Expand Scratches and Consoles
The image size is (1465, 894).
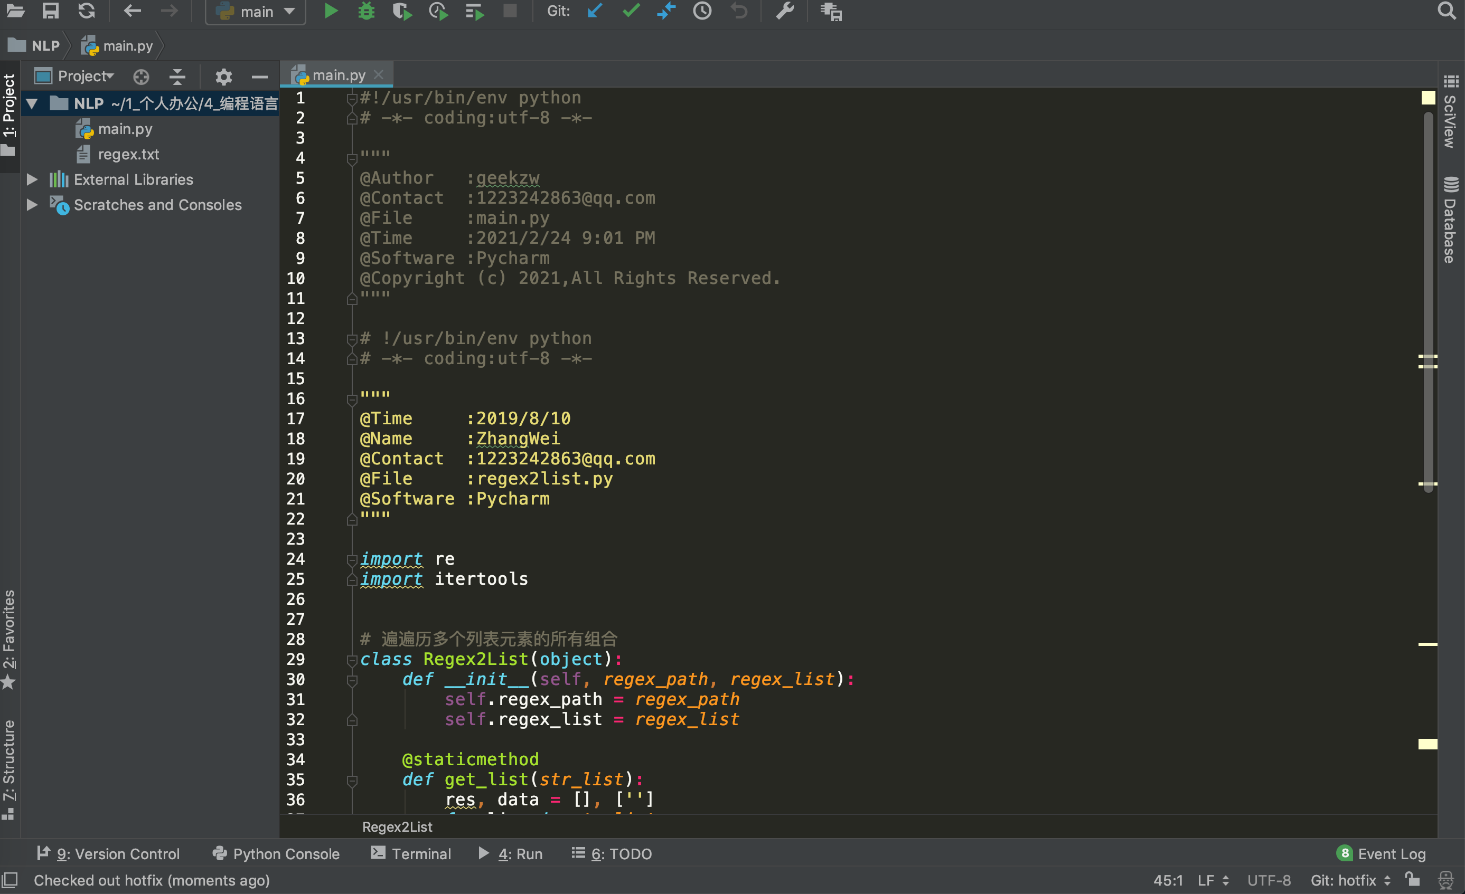click(x=32, y=205)
